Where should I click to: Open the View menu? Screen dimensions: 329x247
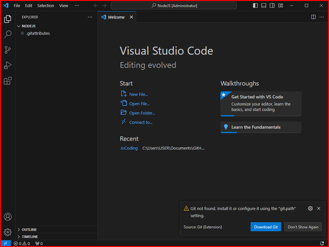(x=64, y=6)
